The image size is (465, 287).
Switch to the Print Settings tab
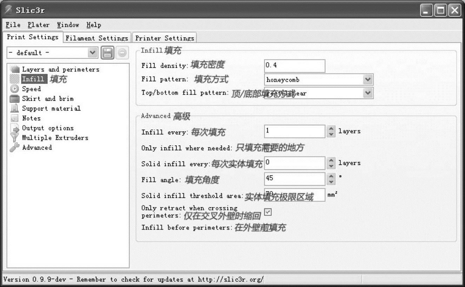coord(33,37)
